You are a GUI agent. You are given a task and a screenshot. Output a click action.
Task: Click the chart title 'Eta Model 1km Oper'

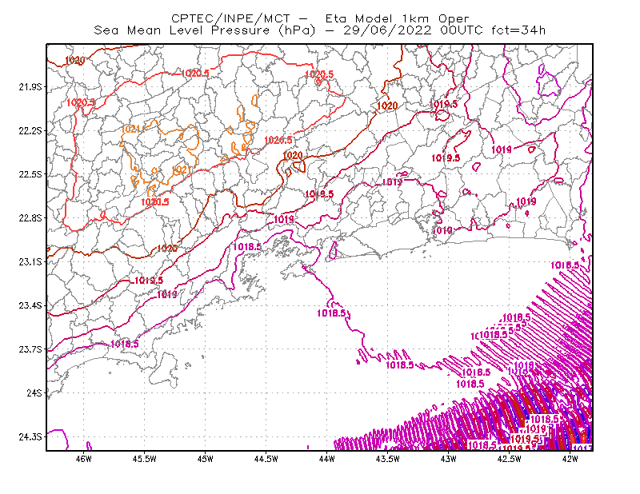click(397, 18)
